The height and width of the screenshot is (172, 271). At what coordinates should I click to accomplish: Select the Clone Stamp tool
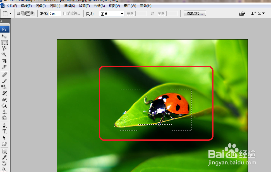point(4,87)
